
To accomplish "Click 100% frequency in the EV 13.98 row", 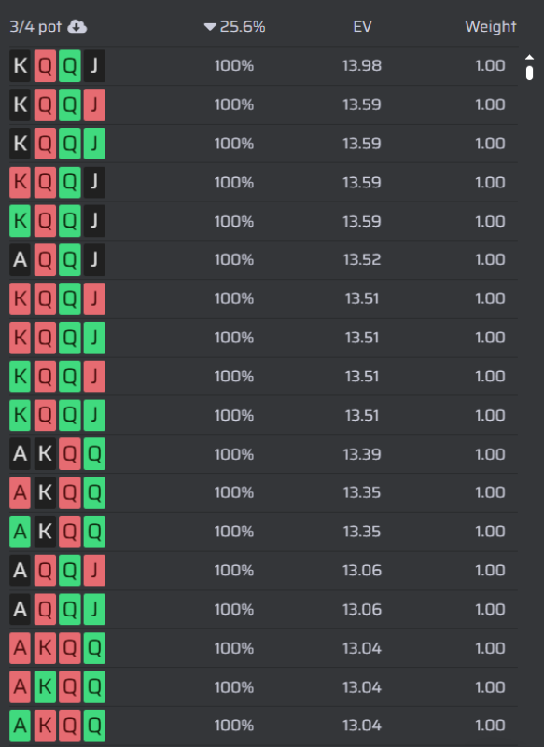I will coord(233,65).
